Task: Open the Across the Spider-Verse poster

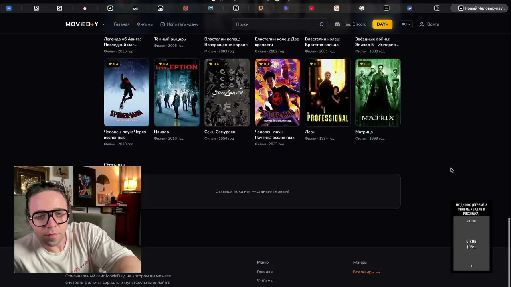Action: [x=277, y=92]
